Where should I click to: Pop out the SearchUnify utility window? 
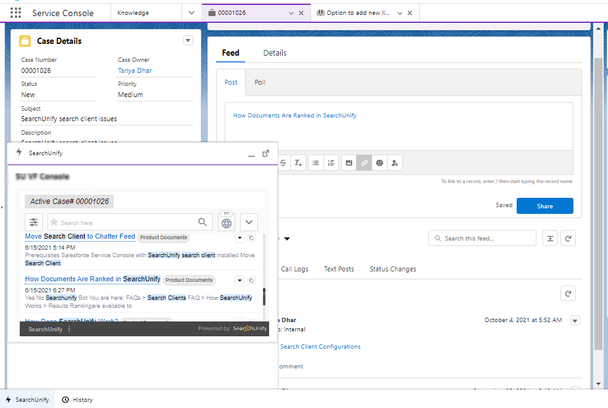pos(265,153)
